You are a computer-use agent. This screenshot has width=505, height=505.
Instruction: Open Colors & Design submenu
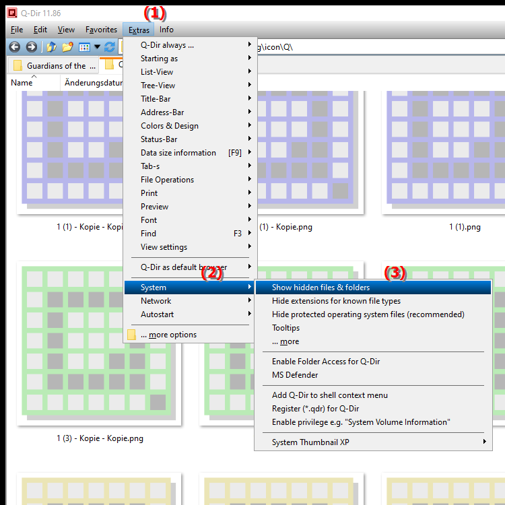(x=190, y=126)
